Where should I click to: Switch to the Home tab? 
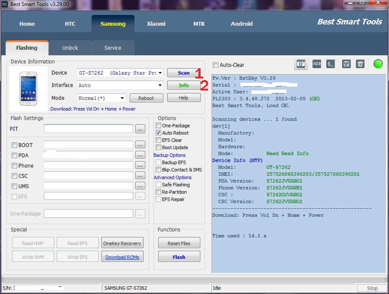(27, 24)
